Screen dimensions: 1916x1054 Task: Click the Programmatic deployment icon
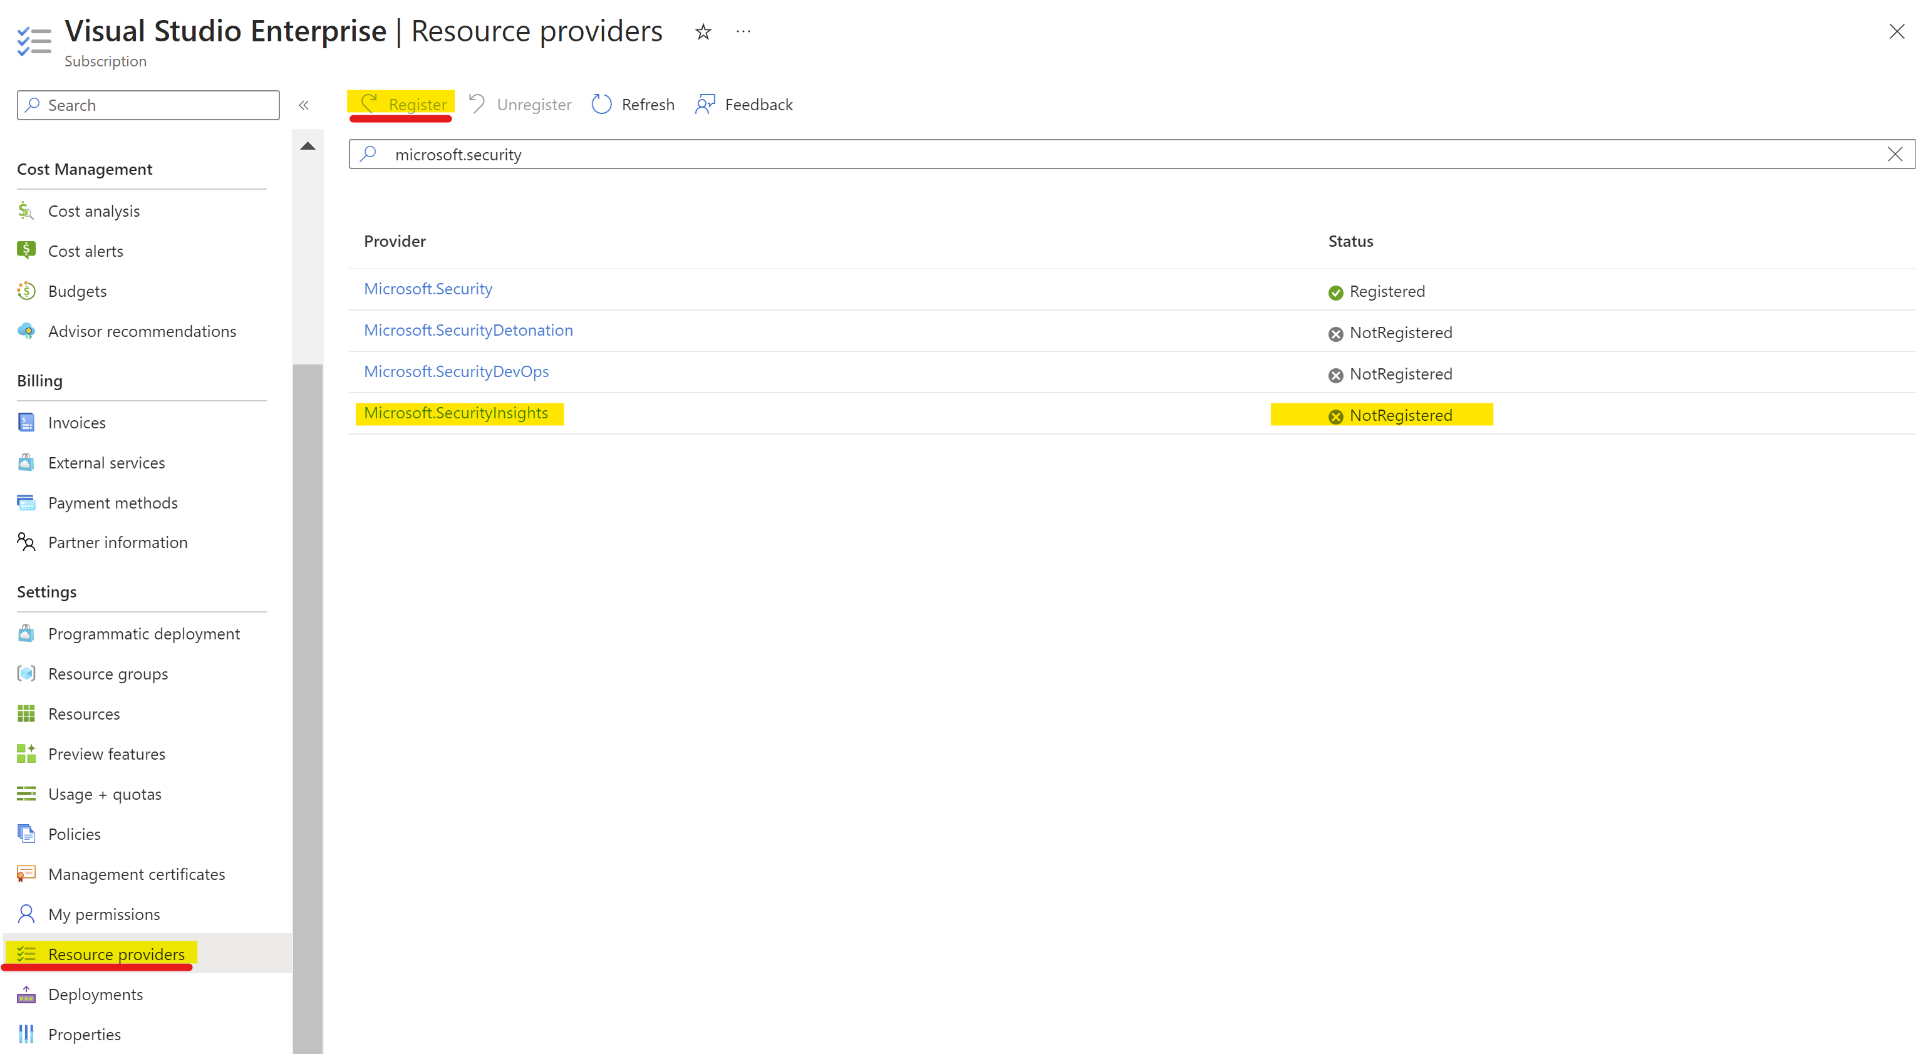26,634
